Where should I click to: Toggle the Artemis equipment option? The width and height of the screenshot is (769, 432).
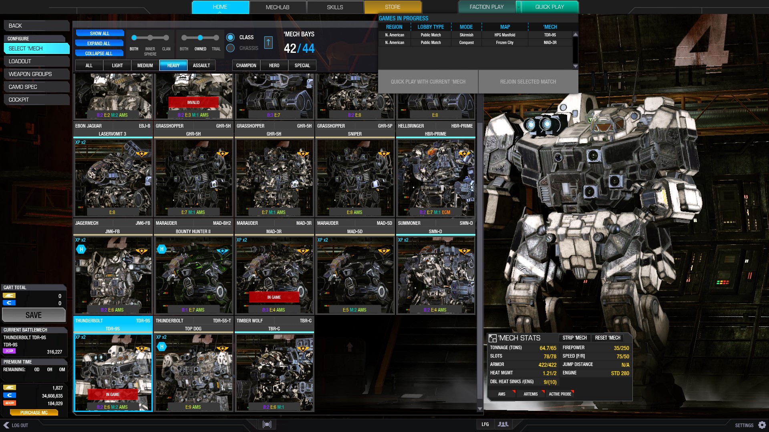coord(531,394)
